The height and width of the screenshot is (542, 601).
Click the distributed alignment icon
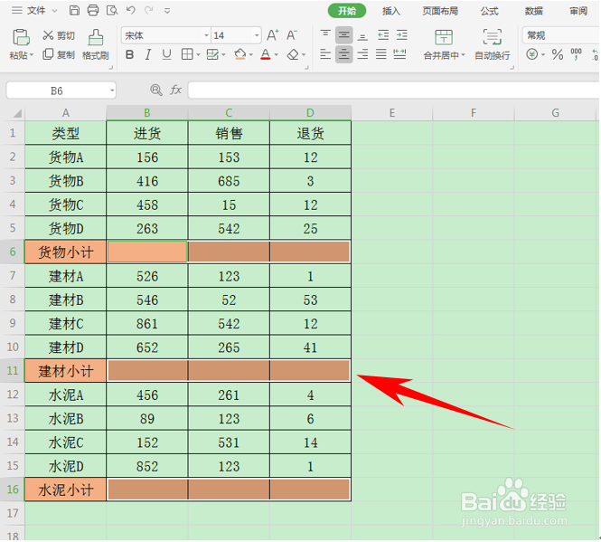click(x=399, y=54)
